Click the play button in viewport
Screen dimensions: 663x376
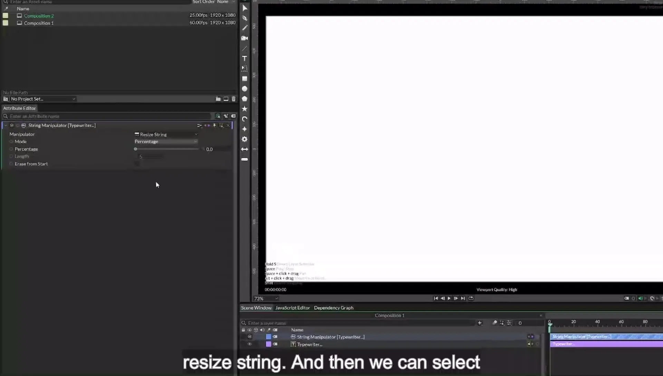449,298
